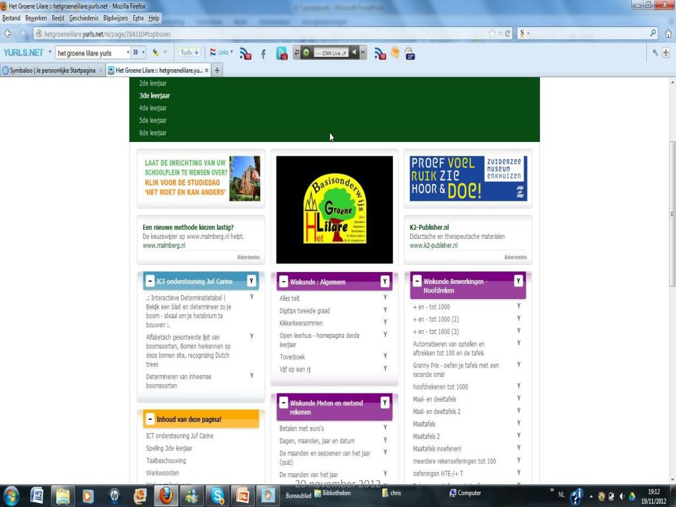Open PowerPoint from the taskbar
This screenshot has height=507, width=676.
(243, 496)
